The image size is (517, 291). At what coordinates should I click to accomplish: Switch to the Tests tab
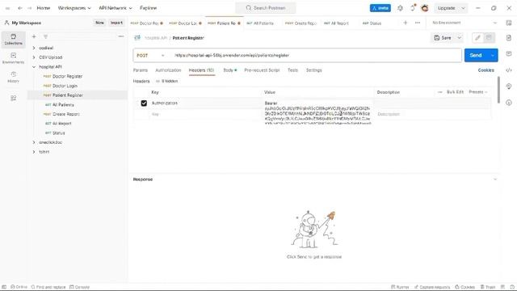pyautogui.click(x=292, y=70)
